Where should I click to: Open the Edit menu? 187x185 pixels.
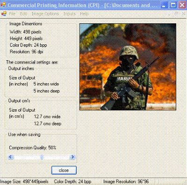click(x=23, y=14)
